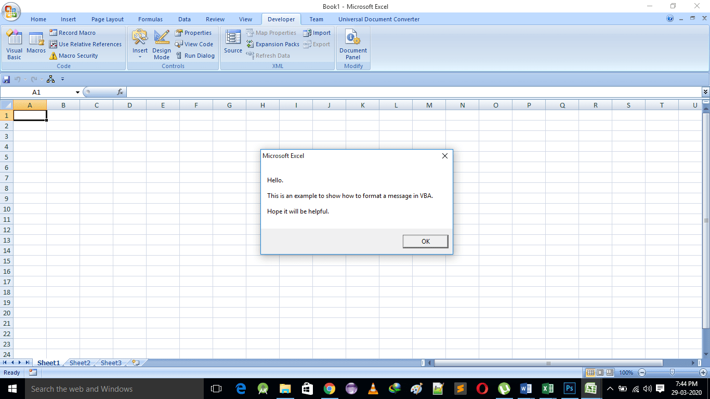Expand the formula bar
The height and width of the screenshot is (399, 710).
pyautogui.click(x=705, y=92)
